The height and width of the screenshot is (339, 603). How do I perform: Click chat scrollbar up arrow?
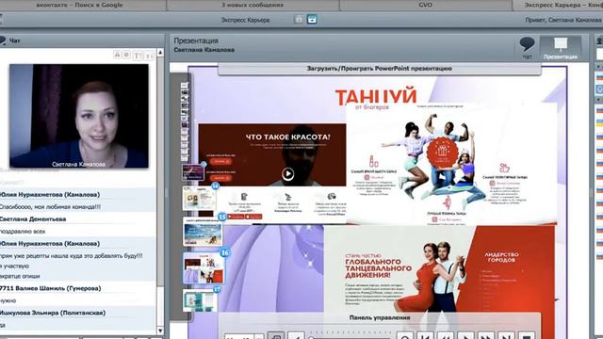pos(160,53)
